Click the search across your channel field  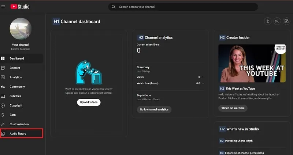click(x=183, y=7)
